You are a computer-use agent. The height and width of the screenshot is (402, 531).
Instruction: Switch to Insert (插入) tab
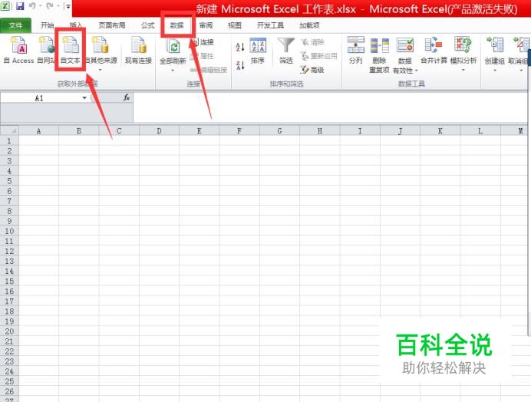click(75, 25)
